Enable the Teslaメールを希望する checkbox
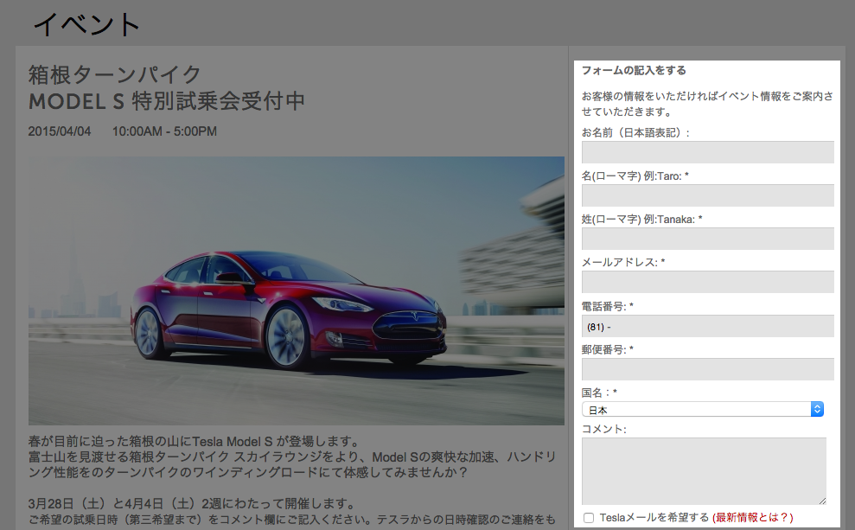 (589, 518)
